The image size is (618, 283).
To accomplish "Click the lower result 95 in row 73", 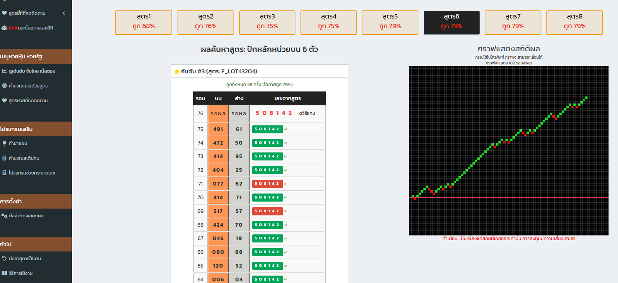I will [239, 156].
